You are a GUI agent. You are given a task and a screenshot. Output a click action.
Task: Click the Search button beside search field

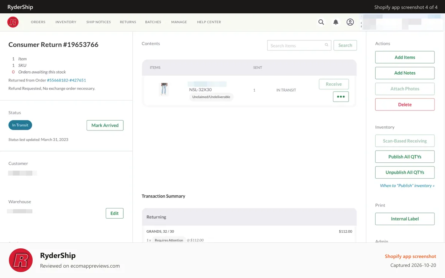[x=345, y=45]
